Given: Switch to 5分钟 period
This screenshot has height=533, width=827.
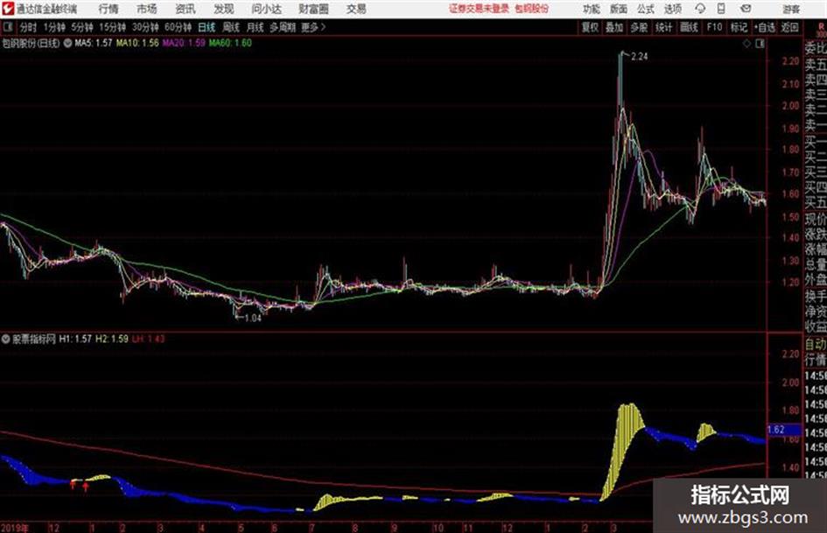Looking at the screenshot, I should (82, 27).
